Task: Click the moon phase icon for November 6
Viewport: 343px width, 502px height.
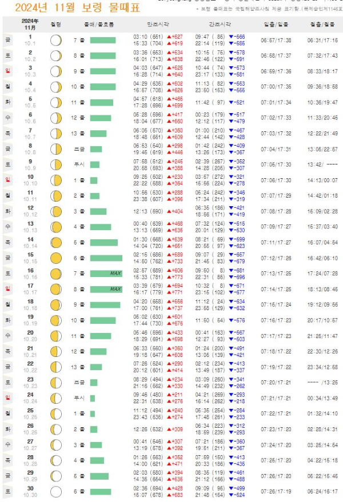Action: pos(56,118)
